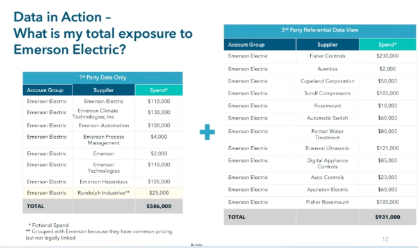Click the blue plus icon between tables
419x248 pixels.
(207, 132)
